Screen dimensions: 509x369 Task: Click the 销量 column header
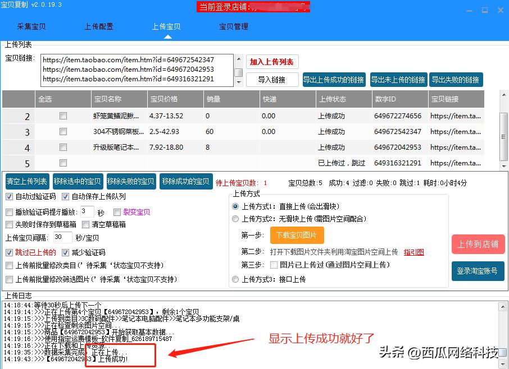coord(232,99)
